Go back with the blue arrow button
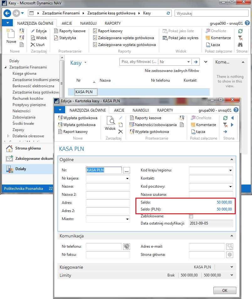Image resolution: width=252 pixels, height=299 pixels. pos(7,13)
